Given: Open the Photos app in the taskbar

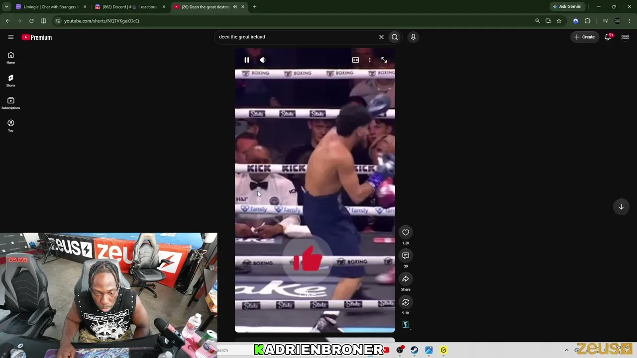Looking at the screenshot, I should point(429,350).
